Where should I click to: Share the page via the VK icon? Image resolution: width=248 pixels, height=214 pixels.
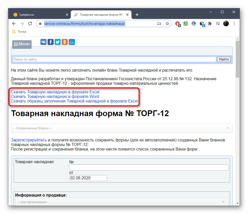point(43,42)
